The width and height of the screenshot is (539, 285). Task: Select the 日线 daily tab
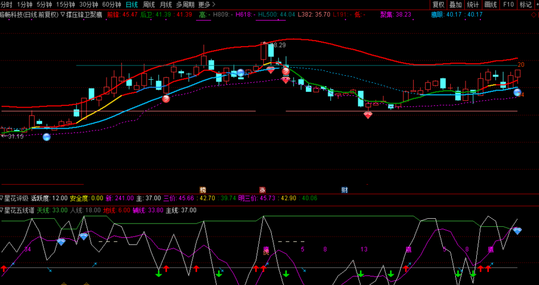coord(132,5)
